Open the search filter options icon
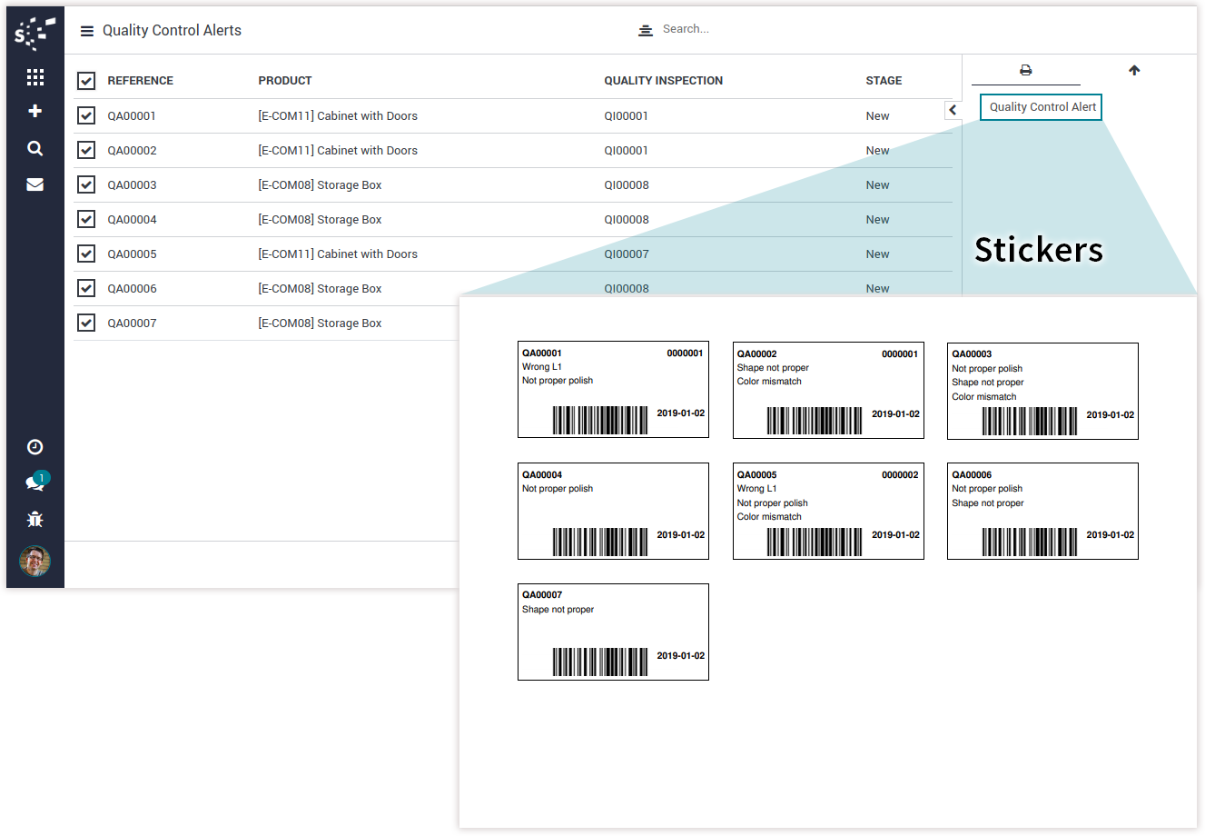This screenshot has height=836, width=1205. click(x=646, y=30)
